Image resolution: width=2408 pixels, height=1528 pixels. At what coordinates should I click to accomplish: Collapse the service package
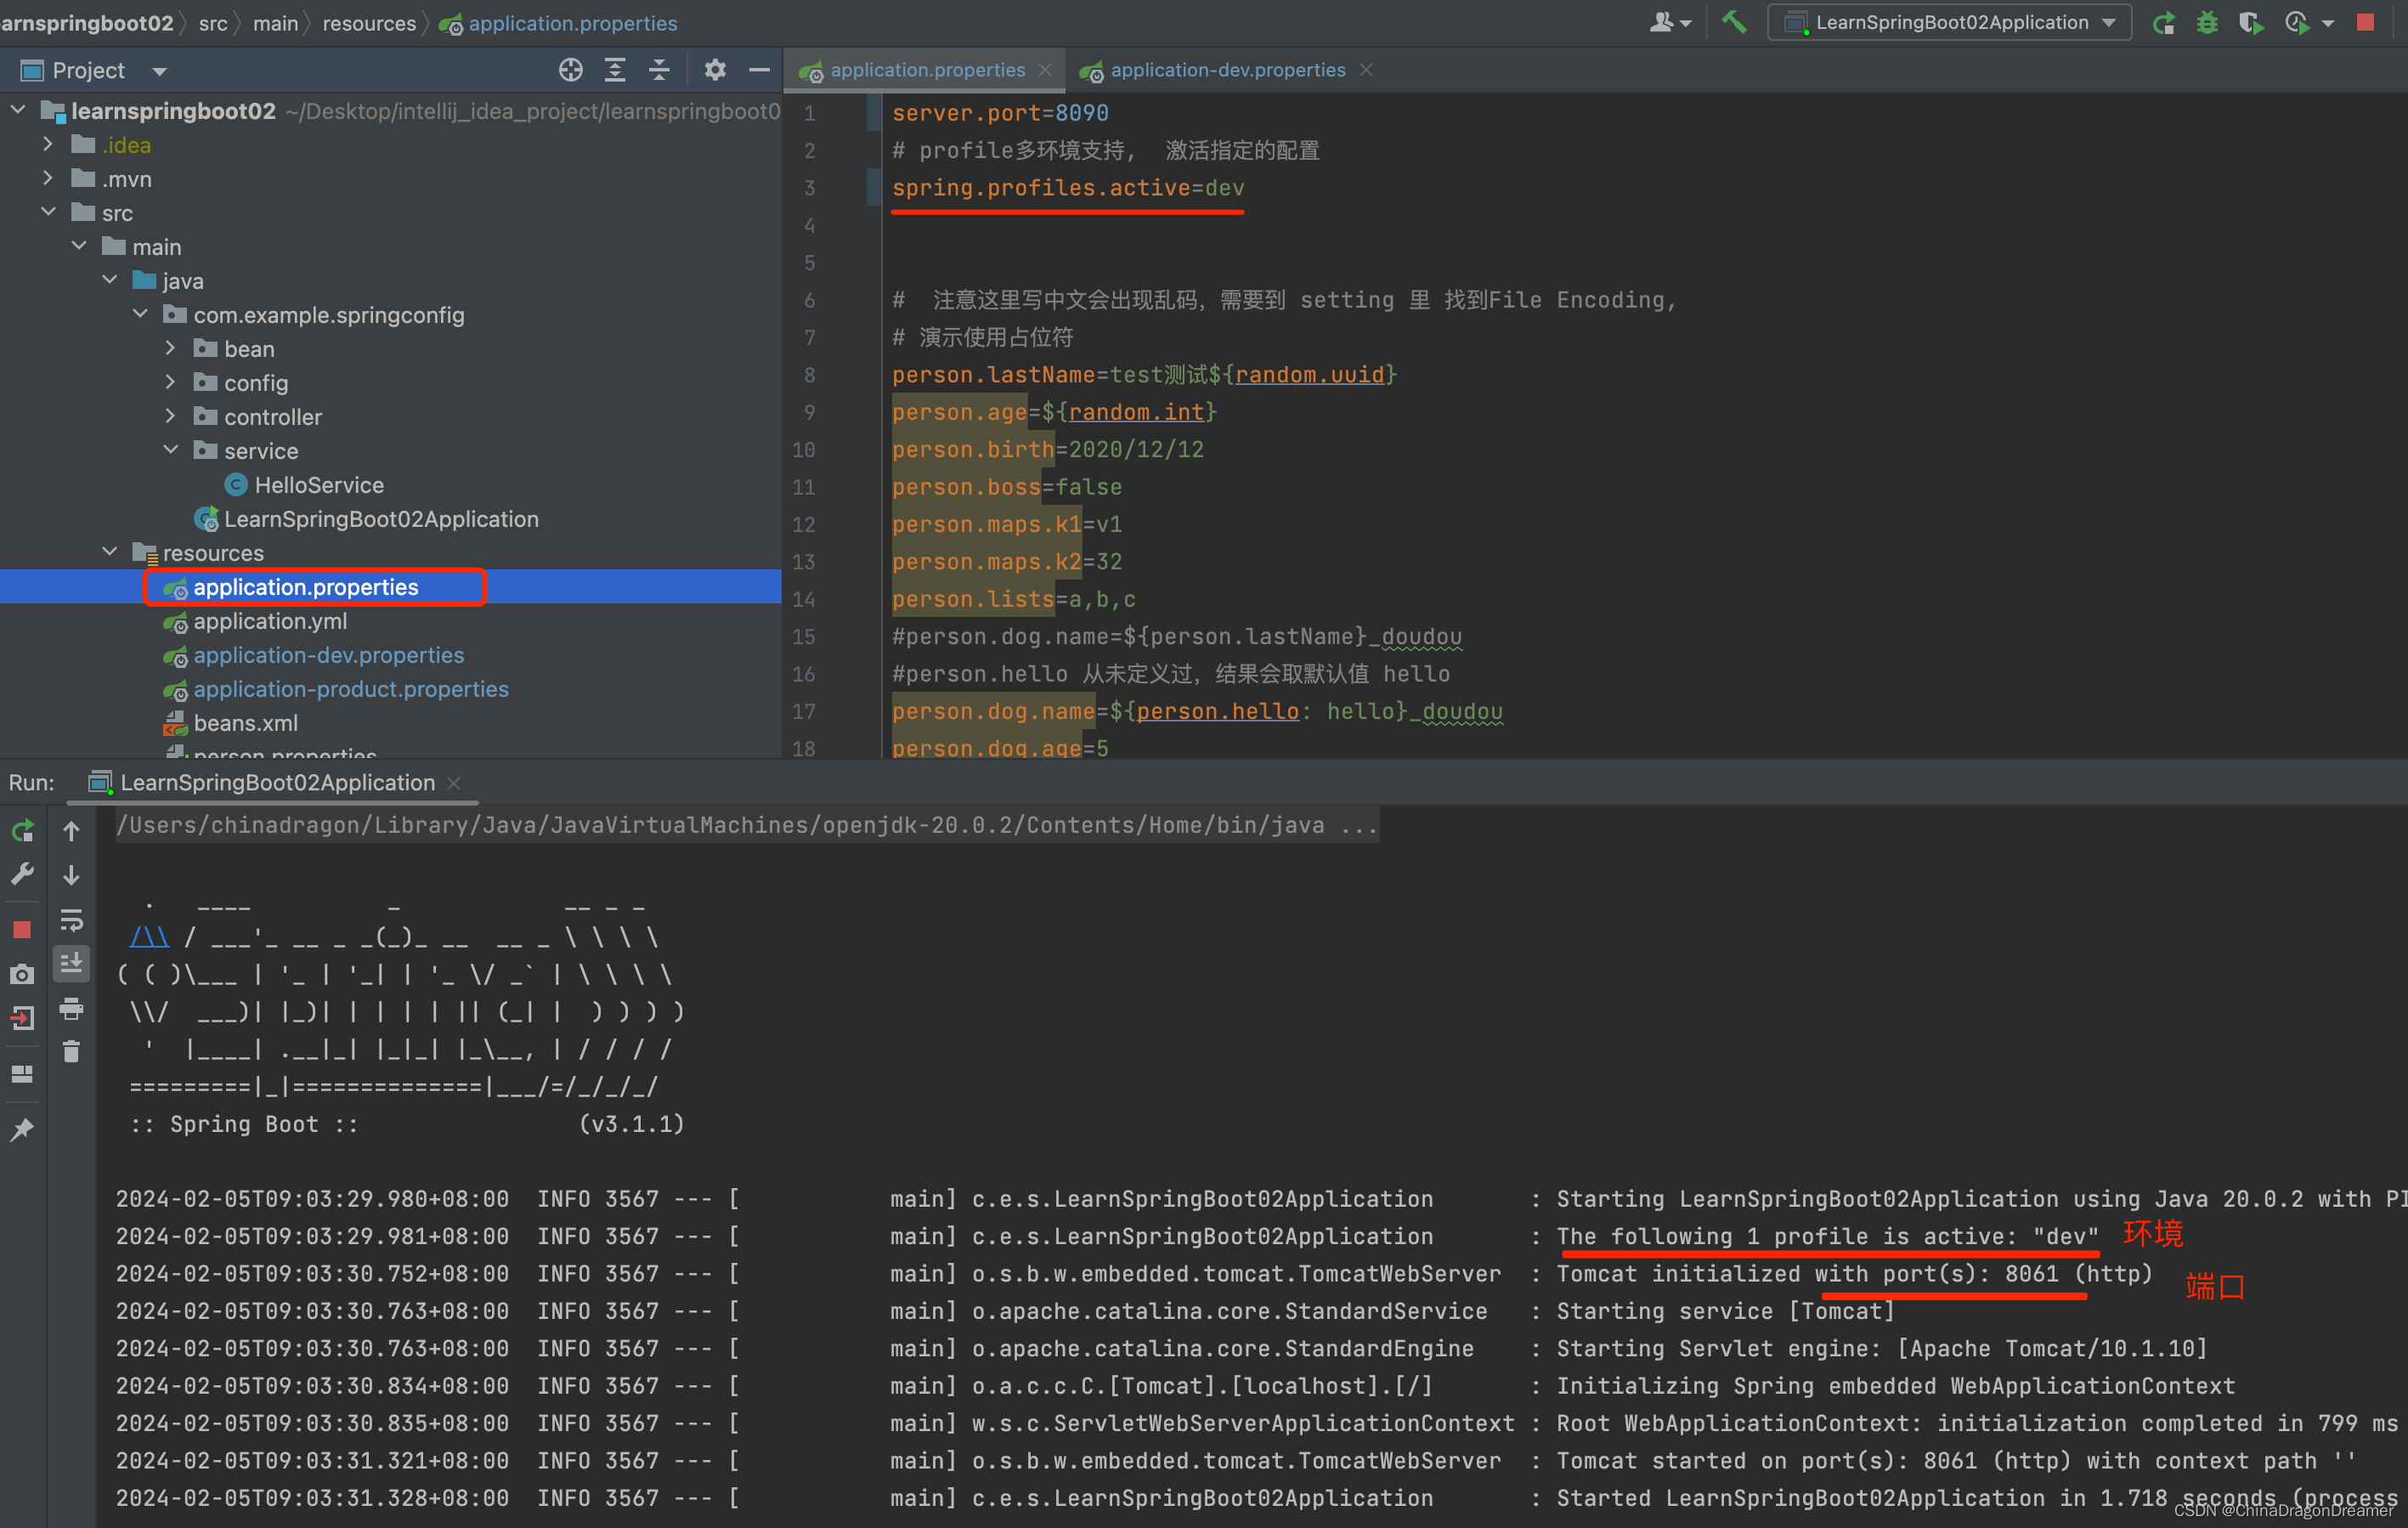tap(170, 450)
